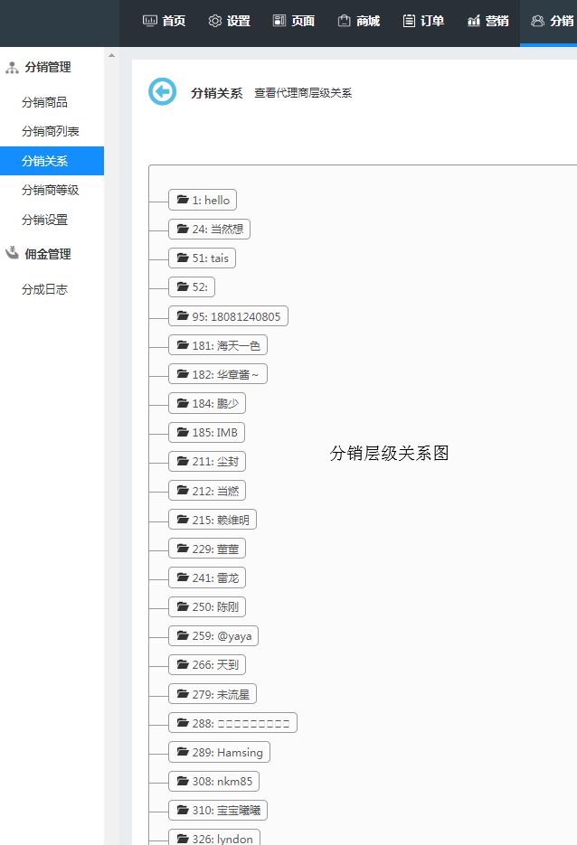Click the page layout icon for 页面
The width and height of the screenshot is (577, 845).
click(x=279, y=21)
